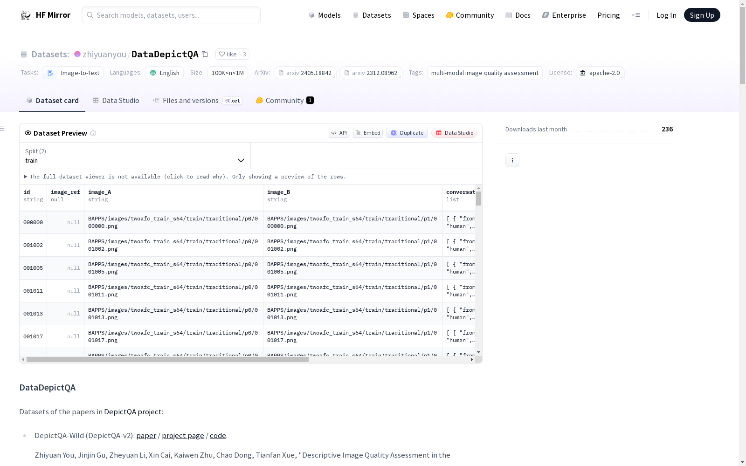The width and height of the screenshot is (746, 466).
Task: Open the zhiyuanyou profile link
Action: (104, 54)
